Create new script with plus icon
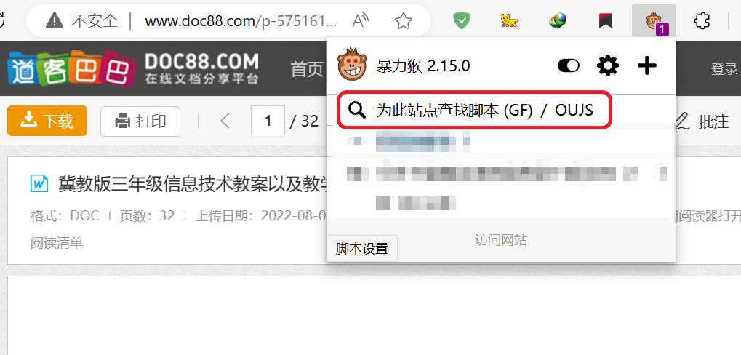 tap(647, 65)
